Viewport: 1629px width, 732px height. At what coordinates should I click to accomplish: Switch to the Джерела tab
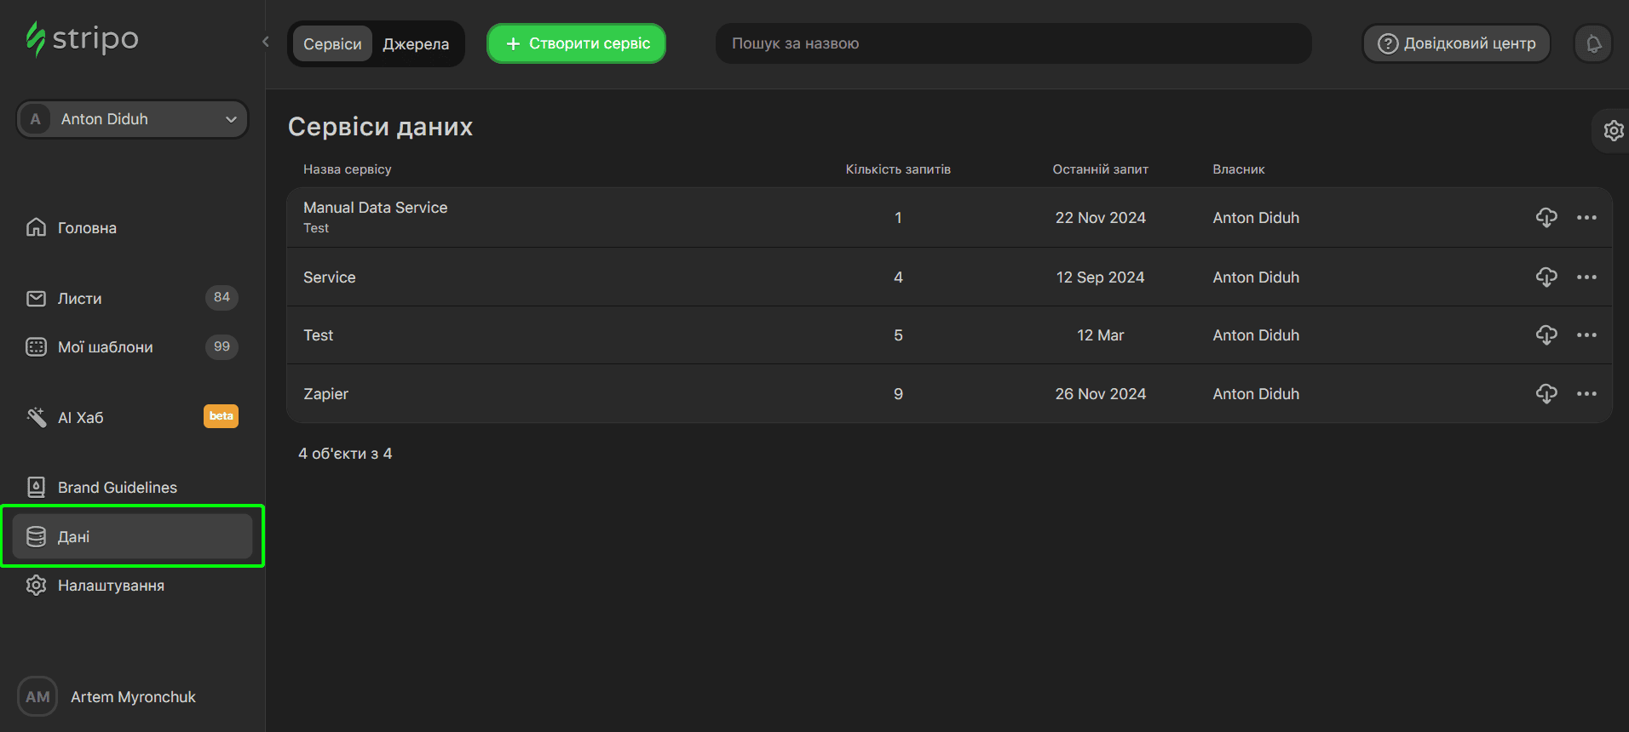[x=416, y=44]
